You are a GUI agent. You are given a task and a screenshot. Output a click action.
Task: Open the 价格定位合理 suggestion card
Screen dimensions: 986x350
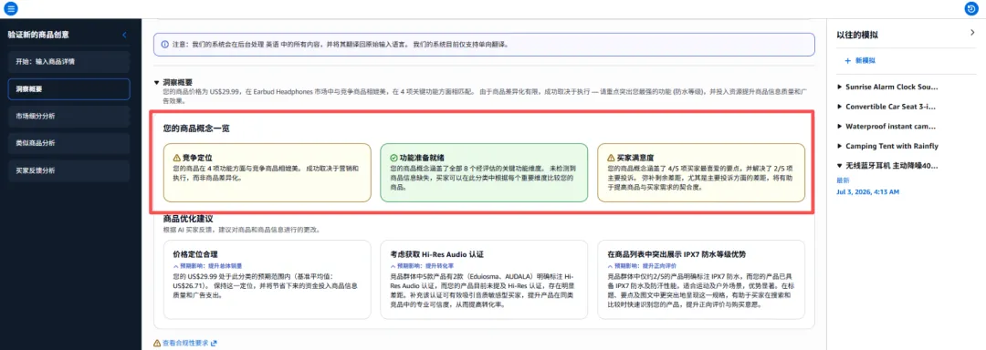[267, 280]
